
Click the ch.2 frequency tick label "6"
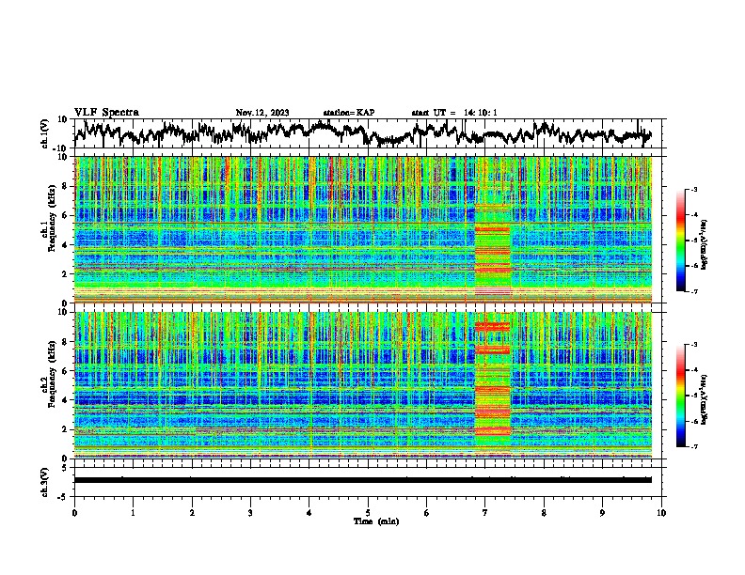click(x=66, y=370)
